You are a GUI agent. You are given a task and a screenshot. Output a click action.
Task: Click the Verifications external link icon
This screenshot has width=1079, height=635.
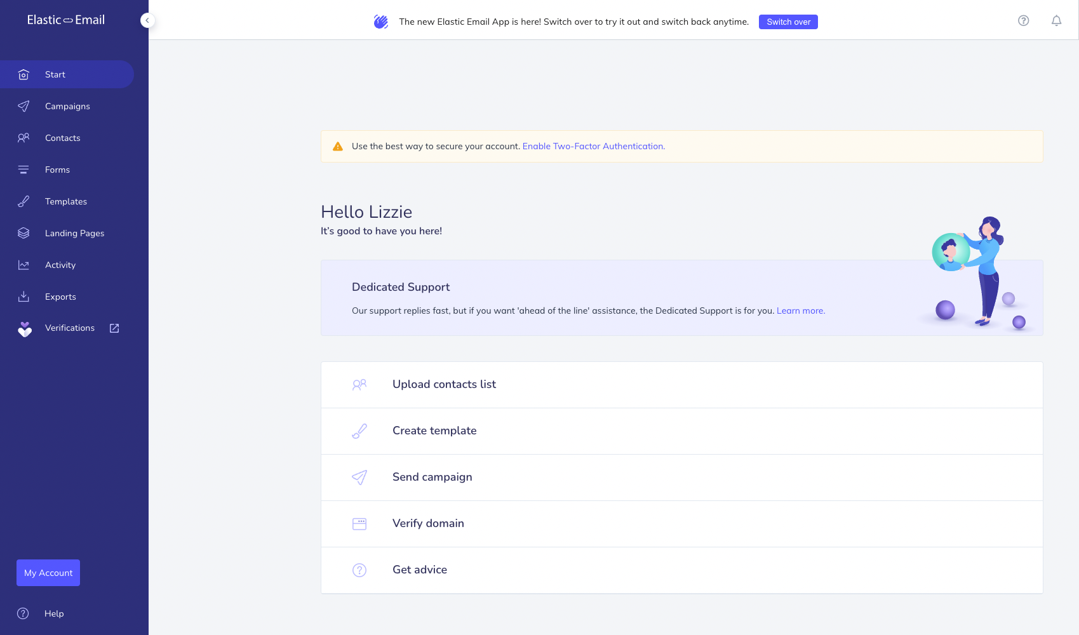click(x=114, y=328)
